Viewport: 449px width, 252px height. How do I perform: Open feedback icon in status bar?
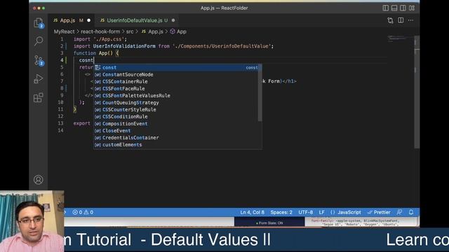click(x=399, y=212)
